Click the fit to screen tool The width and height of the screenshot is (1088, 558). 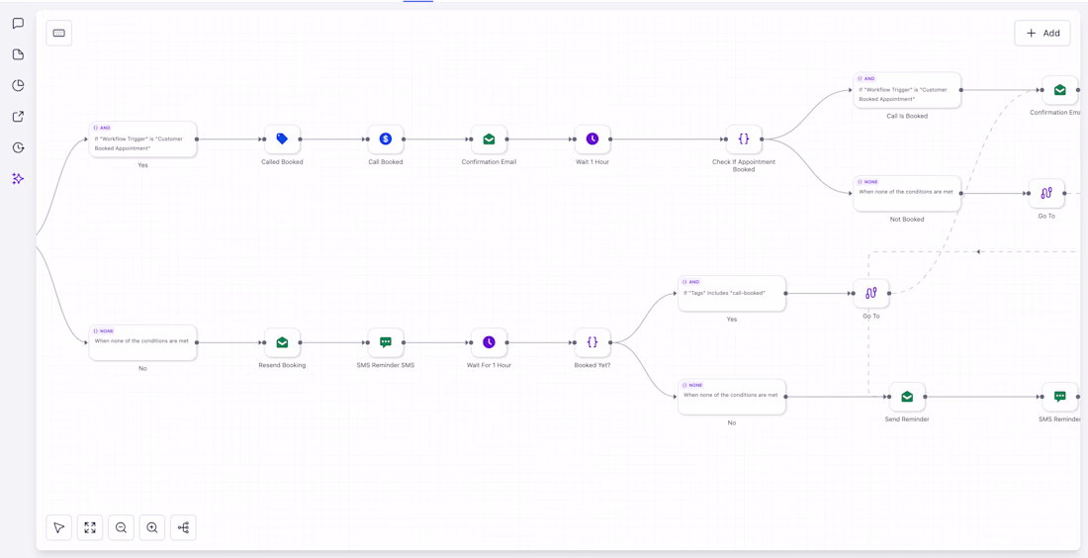click(90, 527)
